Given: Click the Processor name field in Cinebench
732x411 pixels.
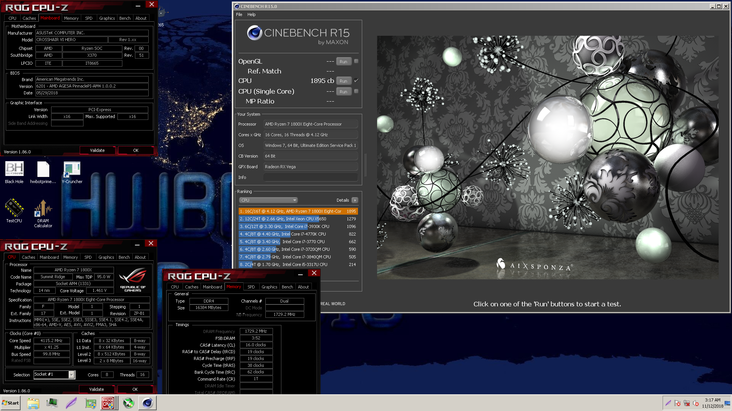Looking at the screenshot, I should click(x=311, y=124).
